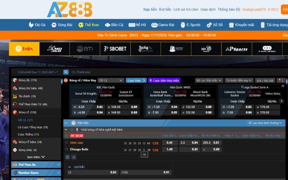The image size is (288, 180).
Task: Choose the Lucky Sports provider logo
Action: tap(145, 49)
